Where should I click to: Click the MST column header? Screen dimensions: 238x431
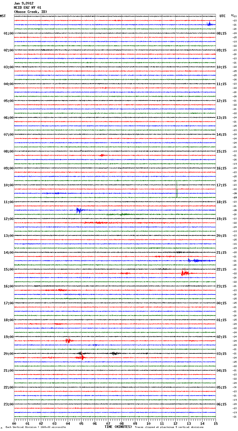[3, 16]
